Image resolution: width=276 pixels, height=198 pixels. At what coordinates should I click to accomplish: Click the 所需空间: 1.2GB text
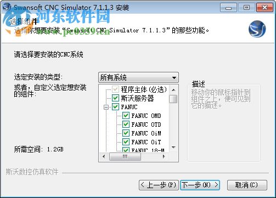39,149
